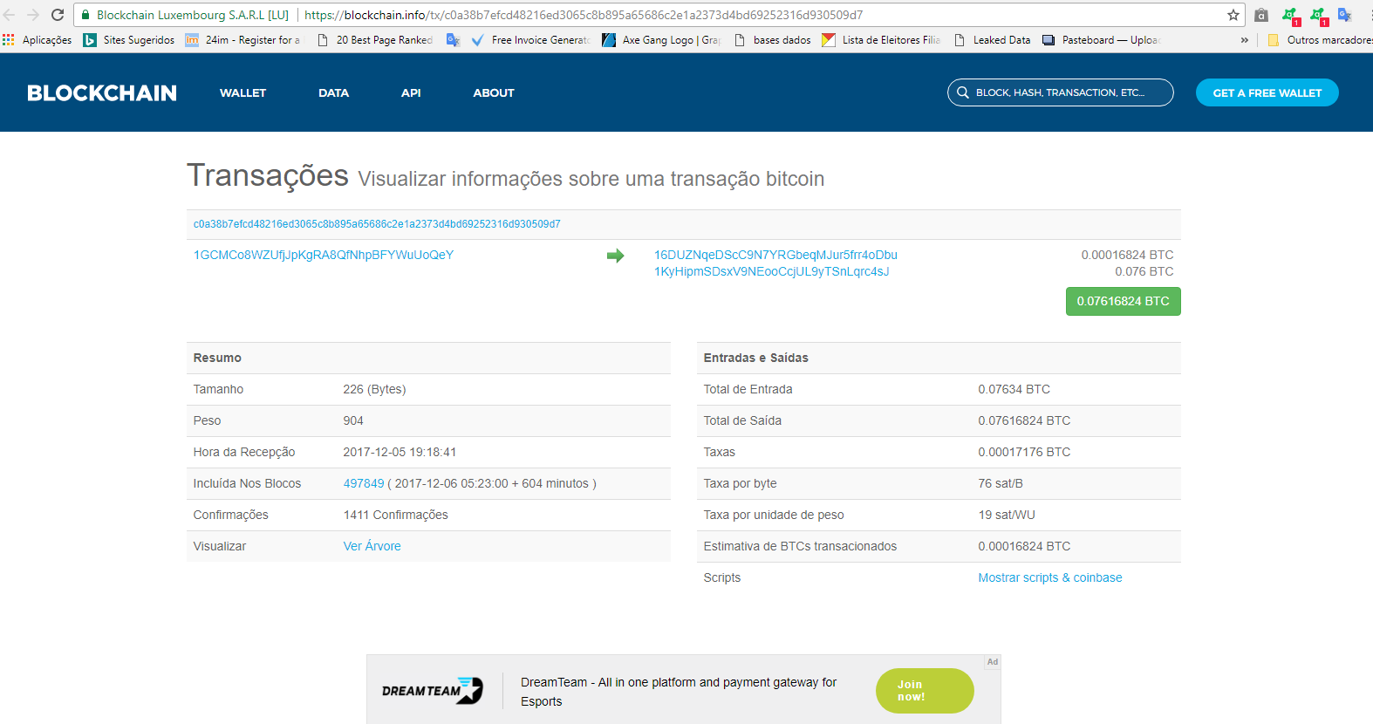Bookmark this page with the star icon

pos(1233,15)
